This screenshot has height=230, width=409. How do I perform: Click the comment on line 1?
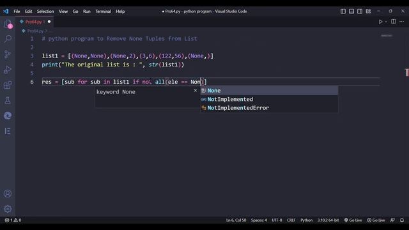click(120, 38)
